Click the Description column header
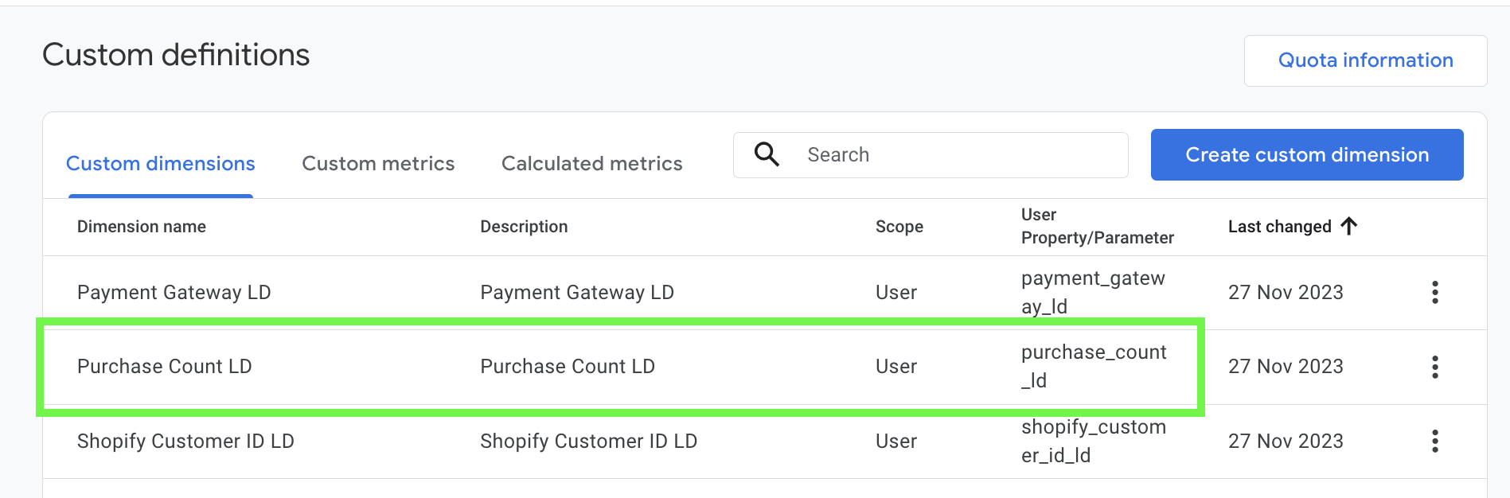This screenshot has height=498, width=1510. point(524,227)
